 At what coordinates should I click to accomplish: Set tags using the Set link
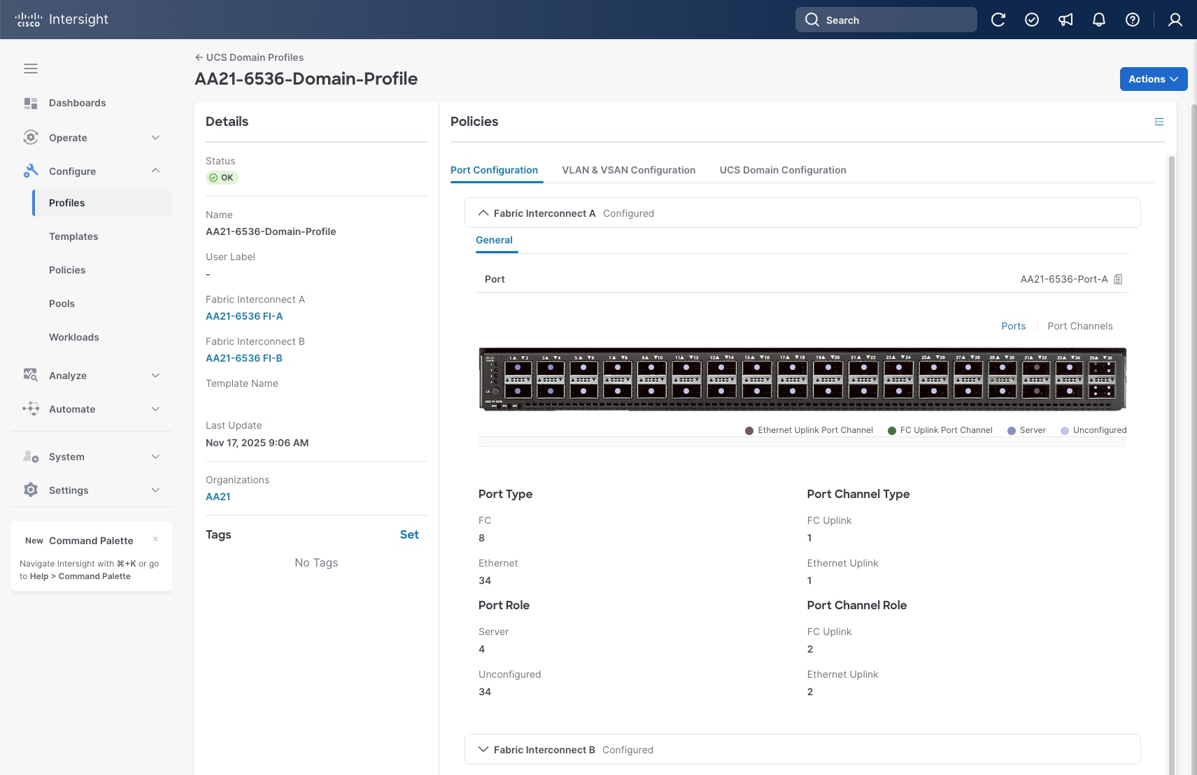[409, 534]
